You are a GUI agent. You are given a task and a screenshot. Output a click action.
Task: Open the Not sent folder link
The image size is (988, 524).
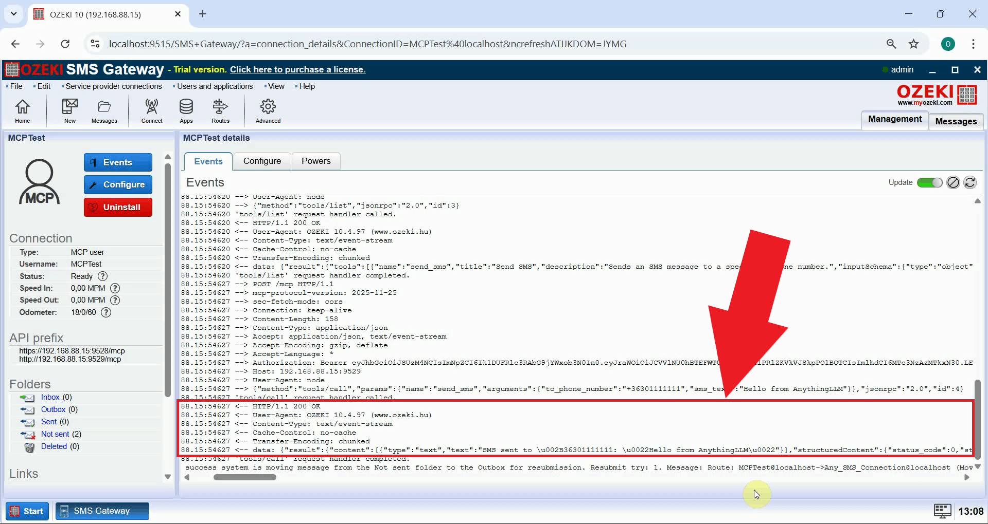pos(55,434)
